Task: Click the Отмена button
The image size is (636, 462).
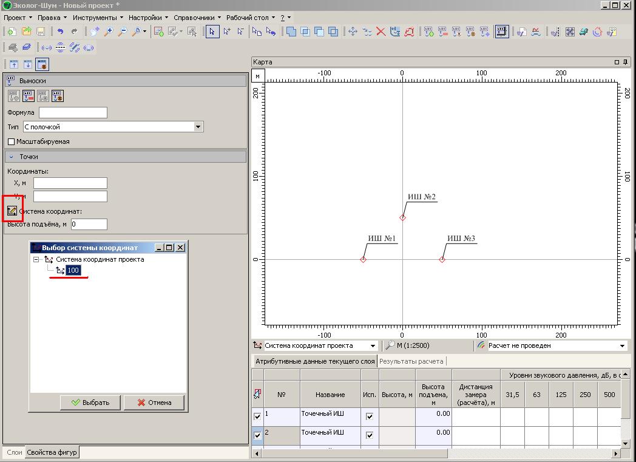Action: (x=154, y=402)
